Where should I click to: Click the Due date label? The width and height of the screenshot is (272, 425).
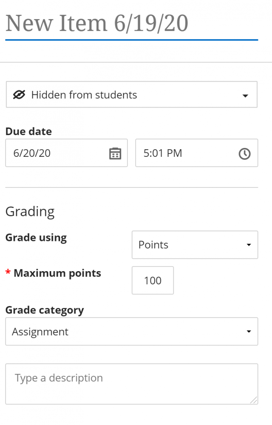pyautogui.click(x=28, y=132)
